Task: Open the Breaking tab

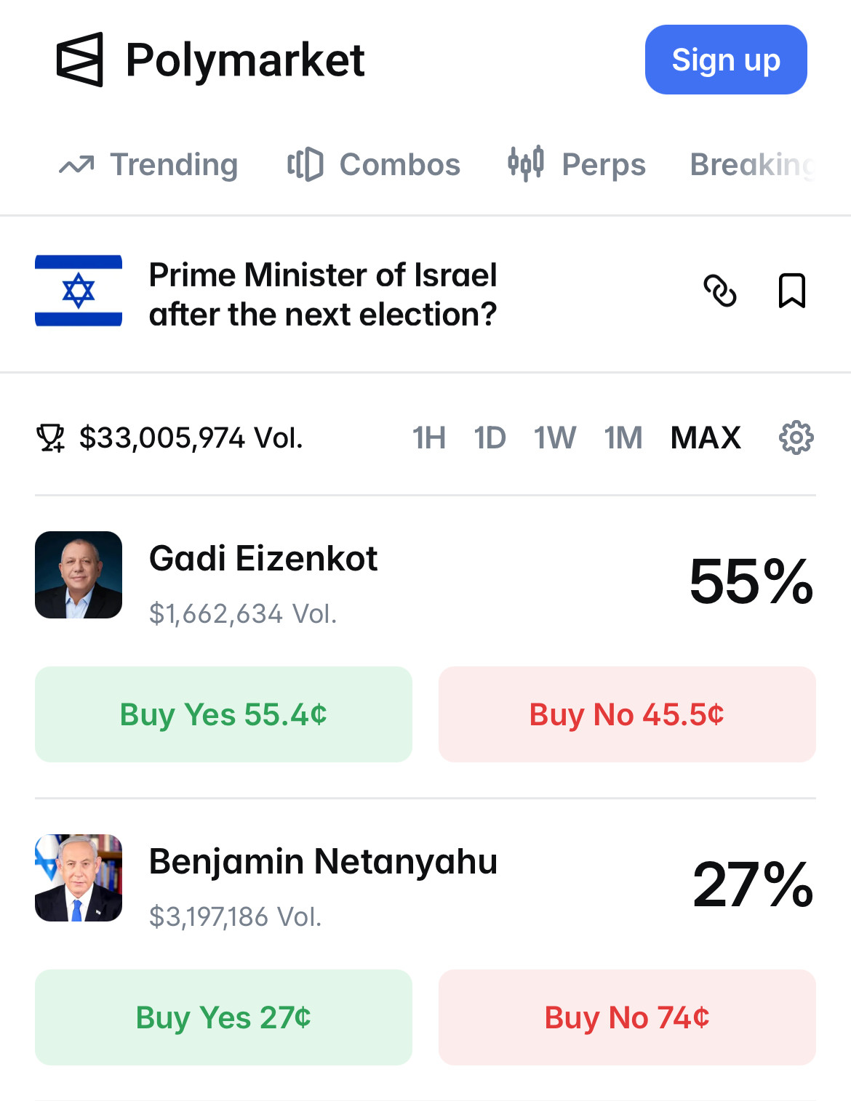Action: [x=753, y=165]
